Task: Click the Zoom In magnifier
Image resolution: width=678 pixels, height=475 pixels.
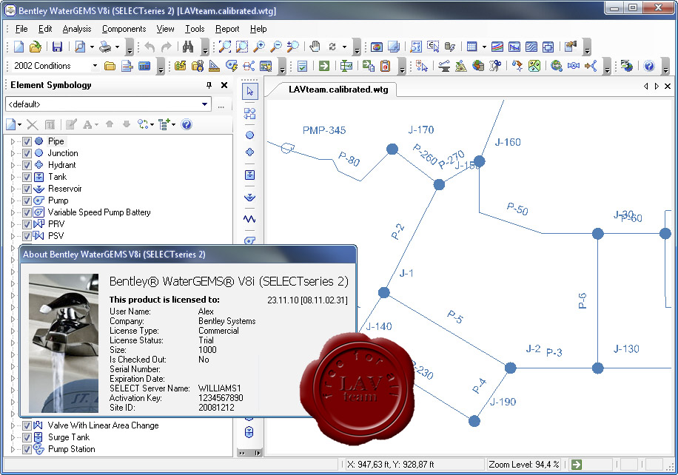Action: pos(259,47)
